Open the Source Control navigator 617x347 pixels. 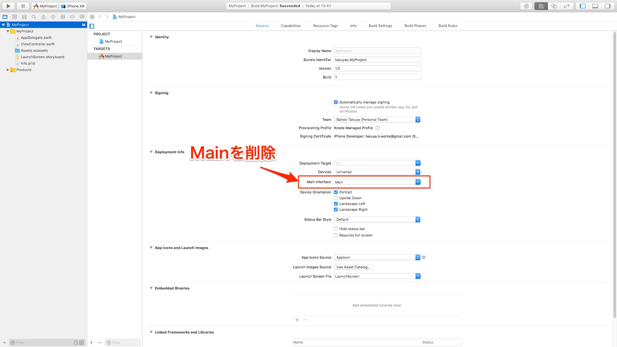(x=14, y=17)
